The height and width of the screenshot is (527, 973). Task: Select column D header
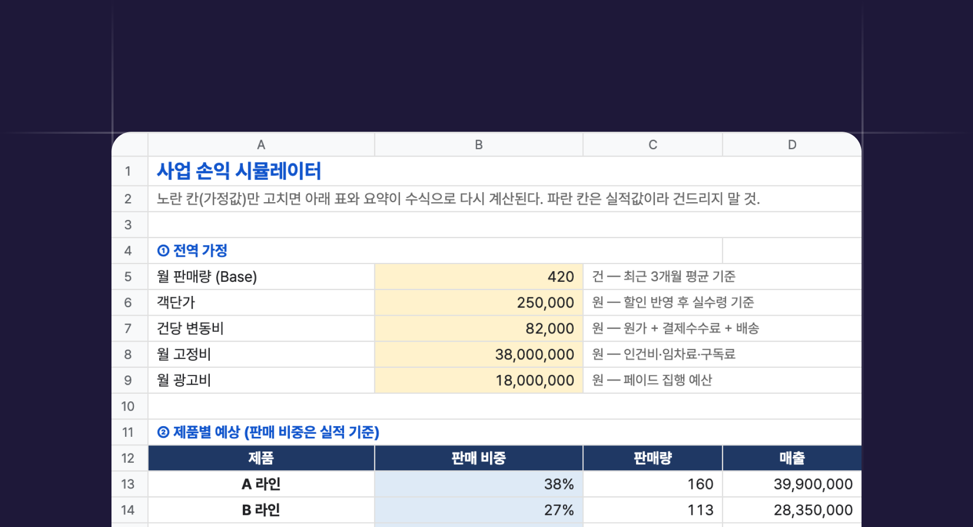[792, 145]
